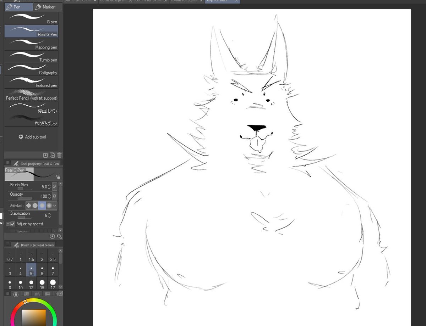Click Tool property scroll down arrow
The height and width of the screenshot is (326, 426).
(60, 230)
